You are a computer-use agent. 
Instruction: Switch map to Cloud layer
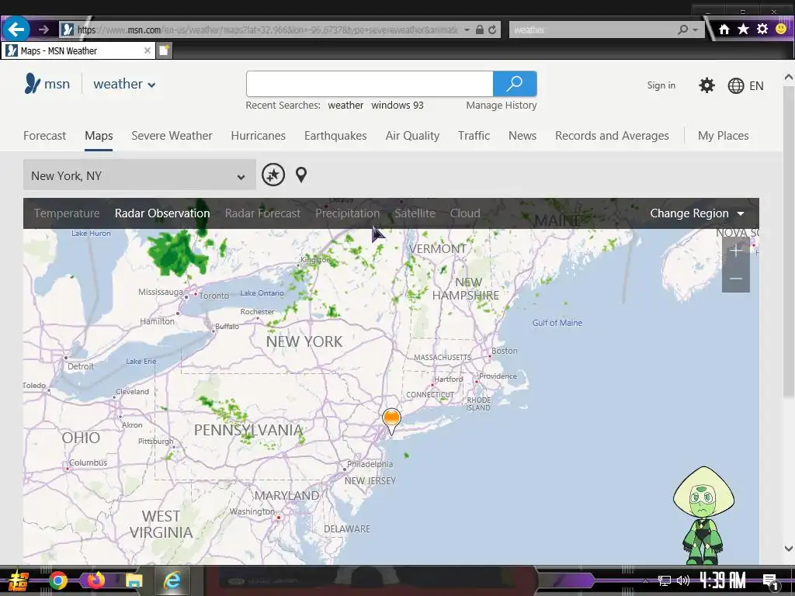coord(465,213)
